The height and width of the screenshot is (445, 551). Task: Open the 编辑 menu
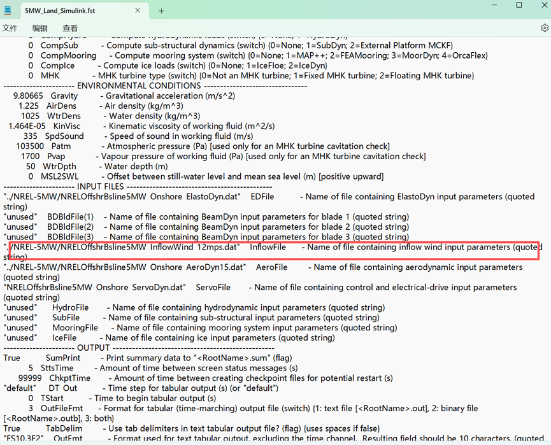click(x=39, y=28)
